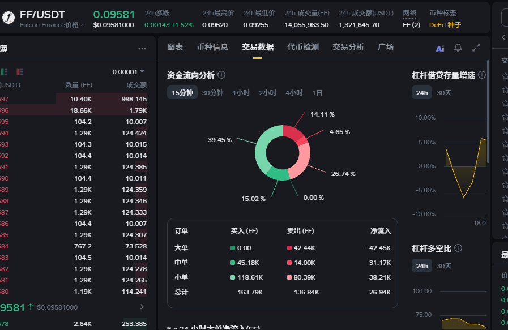This screenshot has height=330, width=508.
Task: Click the 24h最高价 value 0.09620
Action: [215, 25]
